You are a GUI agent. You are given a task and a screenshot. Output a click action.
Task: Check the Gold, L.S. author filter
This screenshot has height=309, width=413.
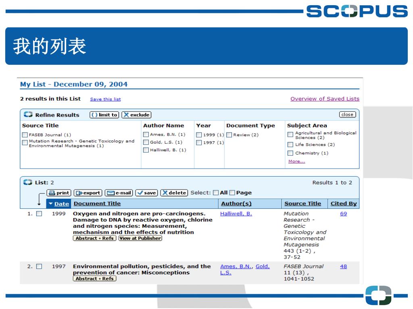coord(146,142)
